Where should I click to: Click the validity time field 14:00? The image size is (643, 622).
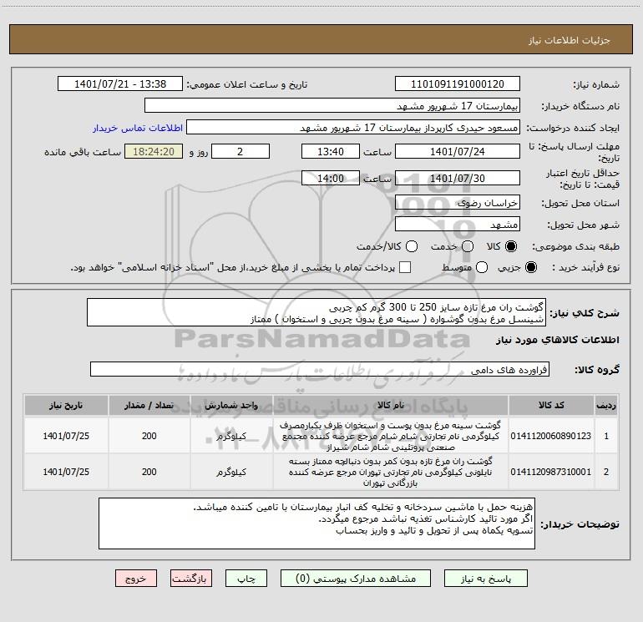point(331,178)
